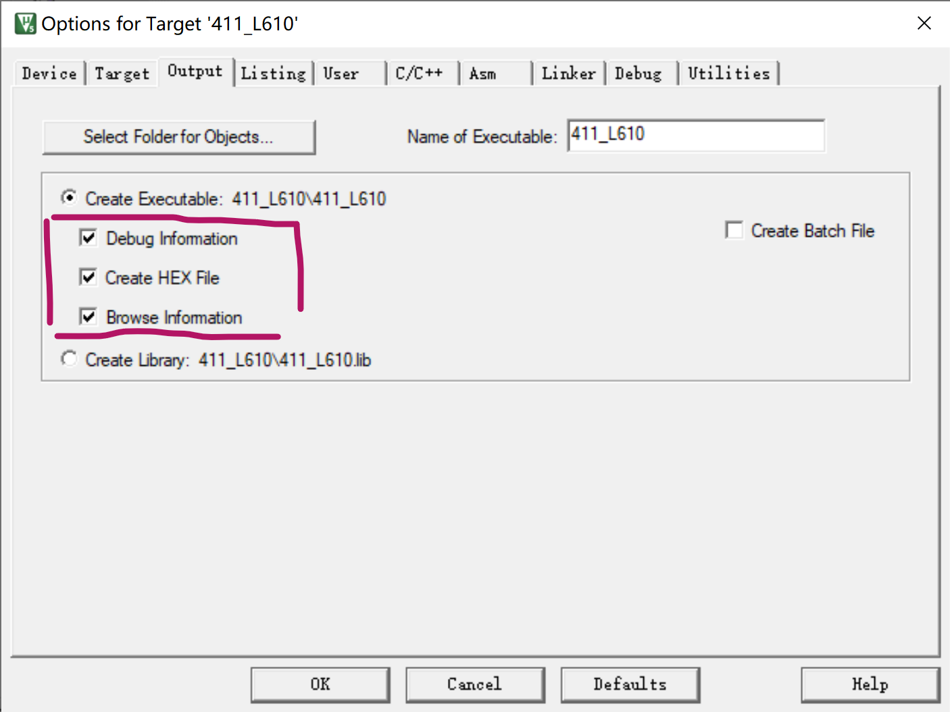Close the Options for Target dialog
The height and width of the screenshot is (712, 950).
click(924, 24)
